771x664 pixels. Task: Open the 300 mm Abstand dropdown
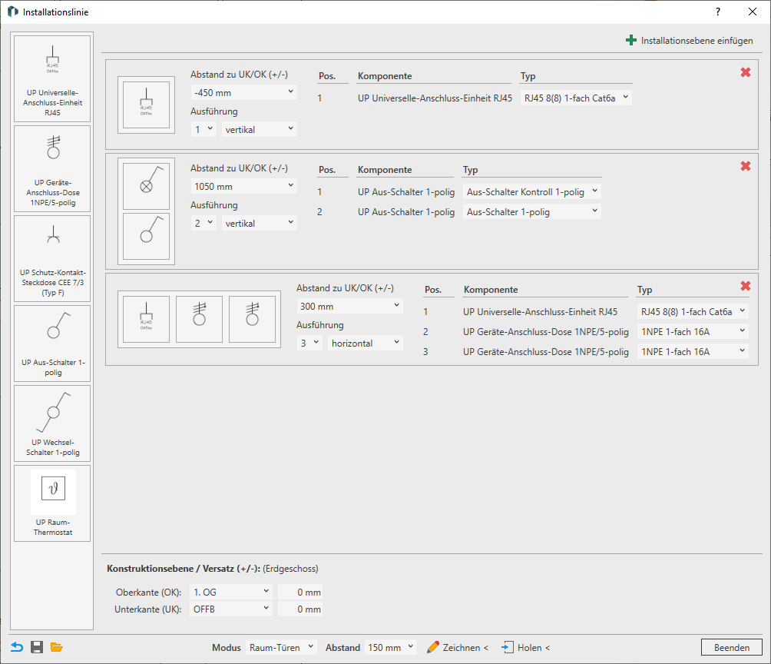coord(349,306)
